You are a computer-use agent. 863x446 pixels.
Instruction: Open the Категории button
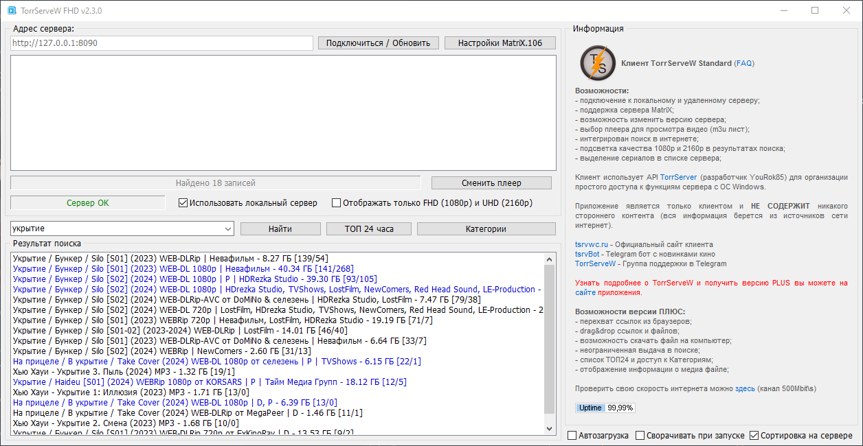(486, 228)
